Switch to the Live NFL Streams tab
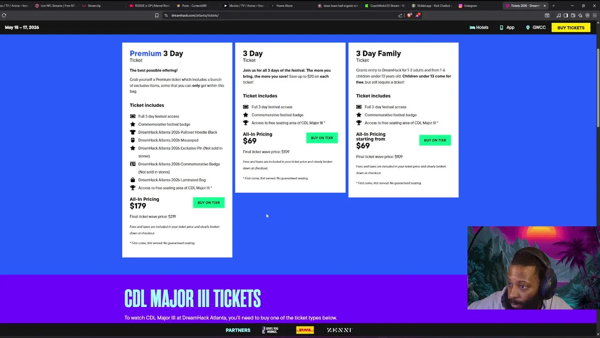Viewport: 600px width, 338px height. (x=55, y=6)
